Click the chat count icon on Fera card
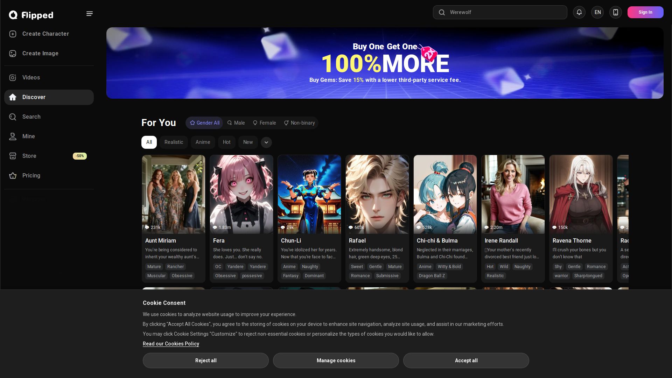 click(x=215, y=227)
